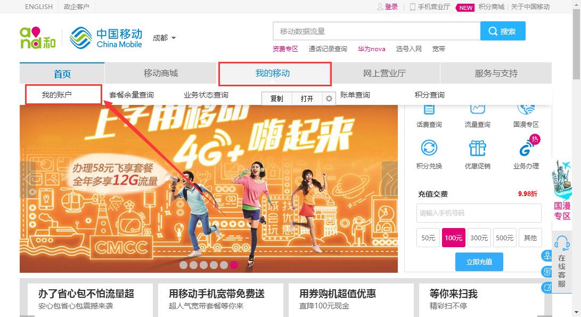
Task: Click the 立即充值 recharge button
Action: 479,262
